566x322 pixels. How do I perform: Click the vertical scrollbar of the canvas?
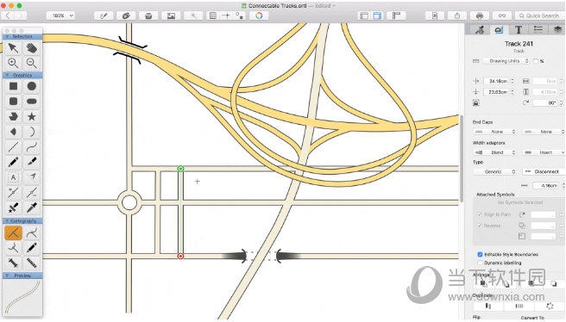coord(462,158)
